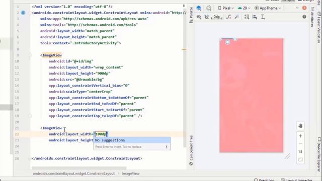The height and width of the screenshot is (181, 322).
Task: Open the three-dot menu in completion popup
Action: click(x=167, y=146)
